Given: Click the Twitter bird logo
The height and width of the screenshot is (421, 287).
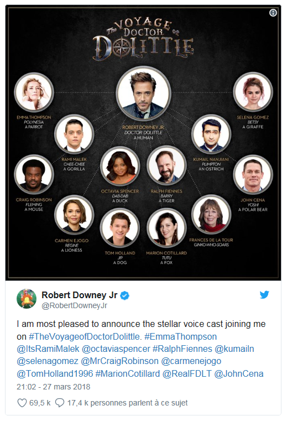Looking at the screenshot, I should pyautogui.click(x=264, y=295).
